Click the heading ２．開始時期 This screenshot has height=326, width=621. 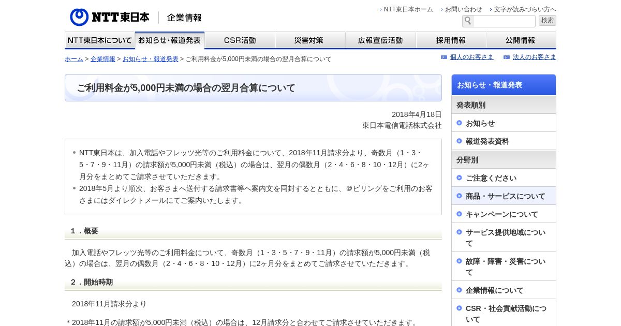91,282
